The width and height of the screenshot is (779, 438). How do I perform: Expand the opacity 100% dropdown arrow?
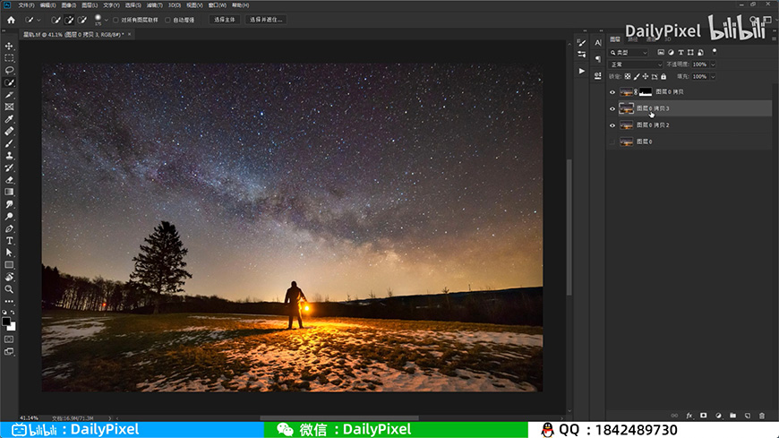[713, 64]
